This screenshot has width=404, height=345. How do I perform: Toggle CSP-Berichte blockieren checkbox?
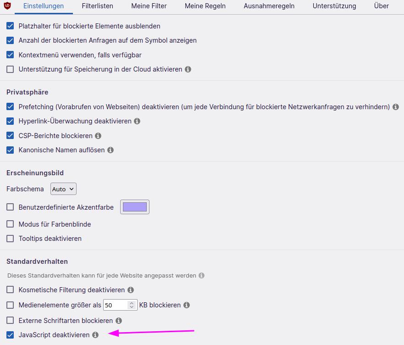click(x=10, y=136)
